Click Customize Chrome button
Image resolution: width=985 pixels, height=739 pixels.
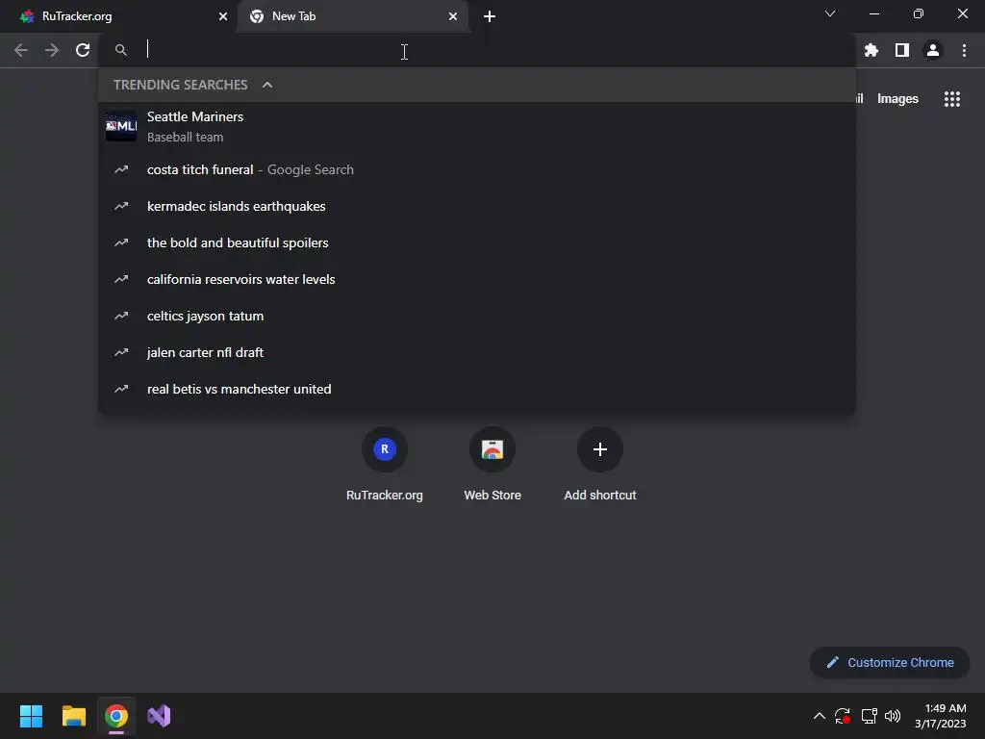pyautogui.click(x=890, y=662)
